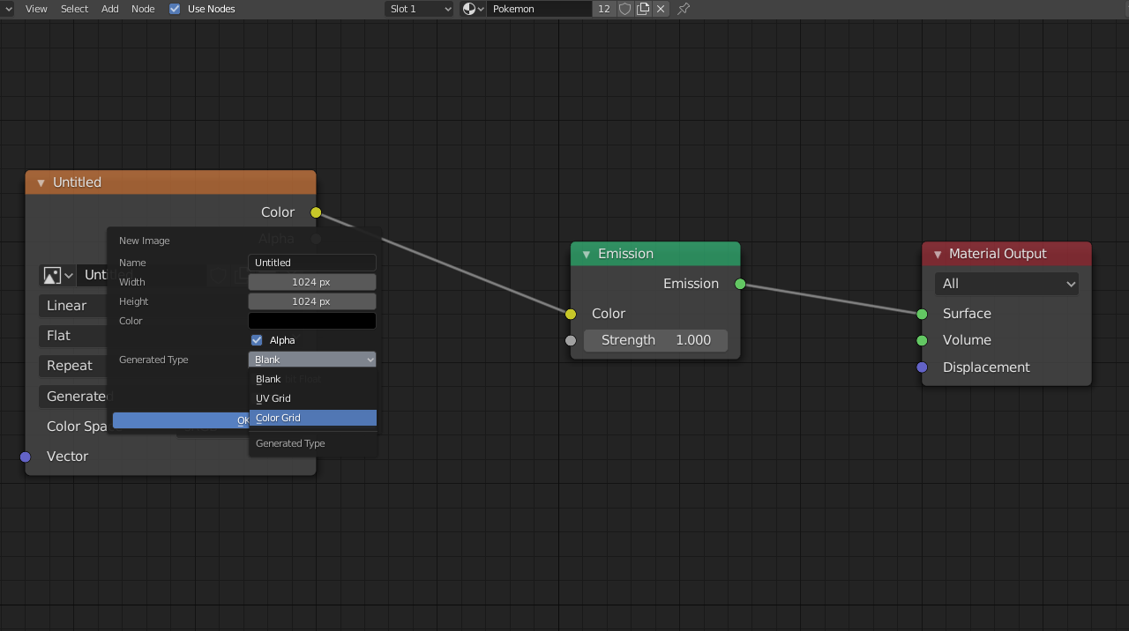Click the Pokemon material name field
The image size is (1129, 631).
point(540,9)
